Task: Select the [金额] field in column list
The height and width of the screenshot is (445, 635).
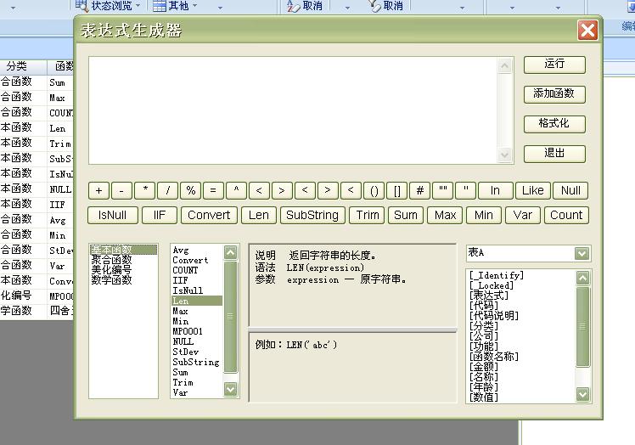Action: tap(484, 367)
